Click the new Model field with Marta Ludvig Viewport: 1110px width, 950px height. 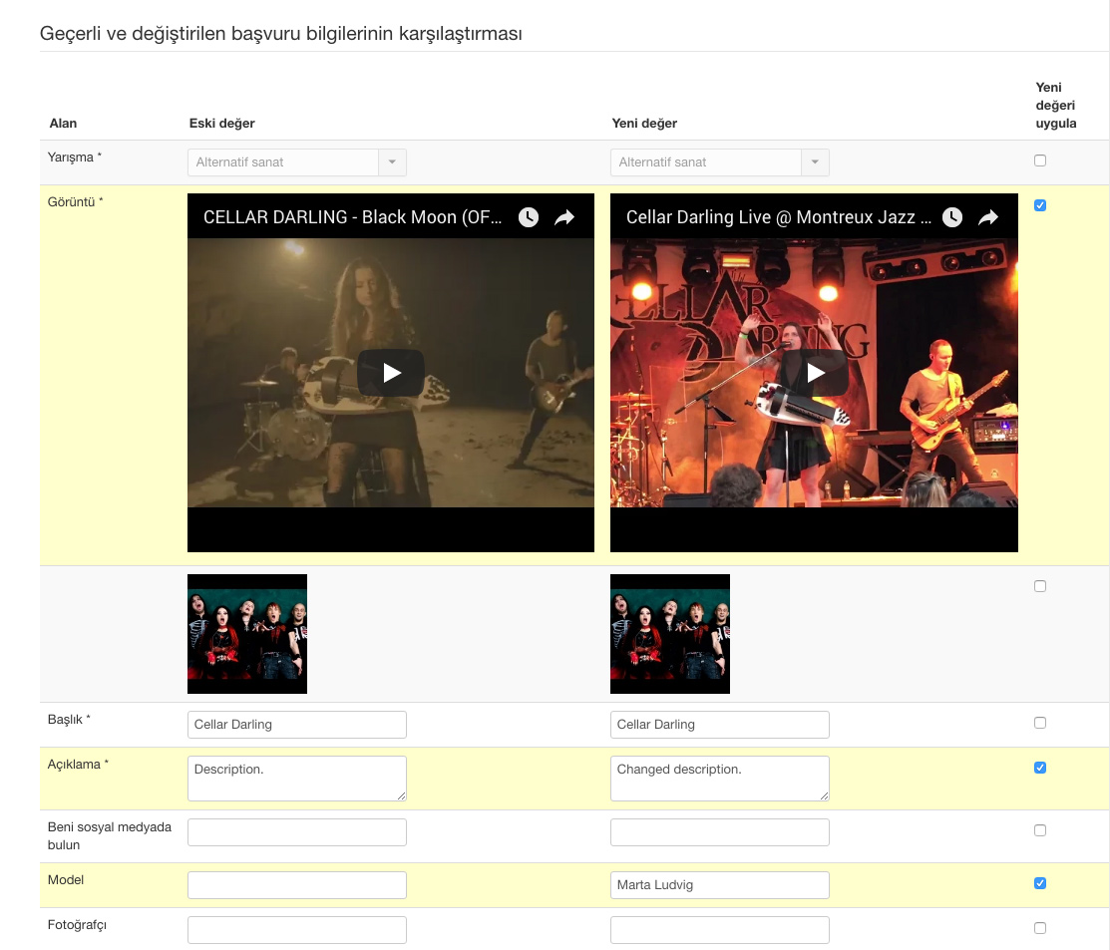click(719, 885)
